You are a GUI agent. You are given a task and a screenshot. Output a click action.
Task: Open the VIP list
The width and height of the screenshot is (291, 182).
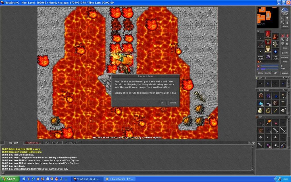pyautogui.click(x=275, y=73)
